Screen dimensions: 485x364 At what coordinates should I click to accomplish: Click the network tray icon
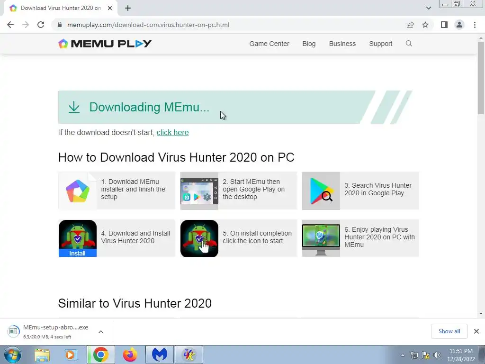[414, 355]
